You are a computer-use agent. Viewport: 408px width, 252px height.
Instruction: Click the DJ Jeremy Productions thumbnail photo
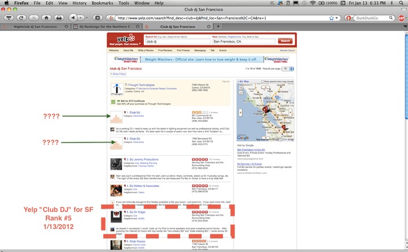coord(116,164)
